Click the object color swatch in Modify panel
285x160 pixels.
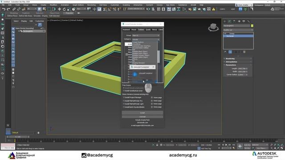point(252,26)
